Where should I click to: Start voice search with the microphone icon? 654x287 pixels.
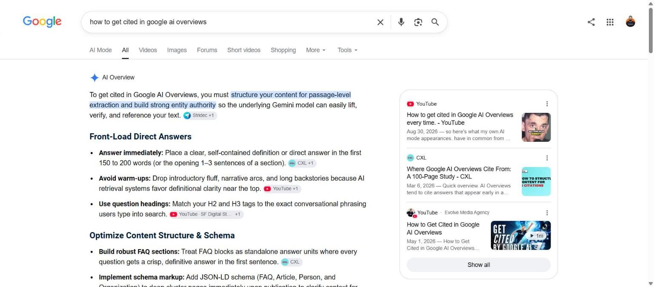click(x=401, y=22)
